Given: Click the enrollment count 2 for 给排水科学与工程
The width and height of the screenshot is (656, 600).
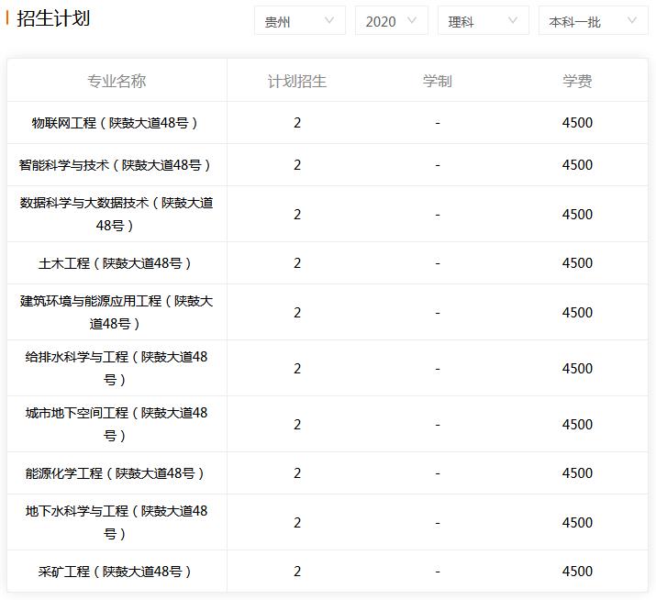Looking at the screenshot, I should [x=297, y=368].
